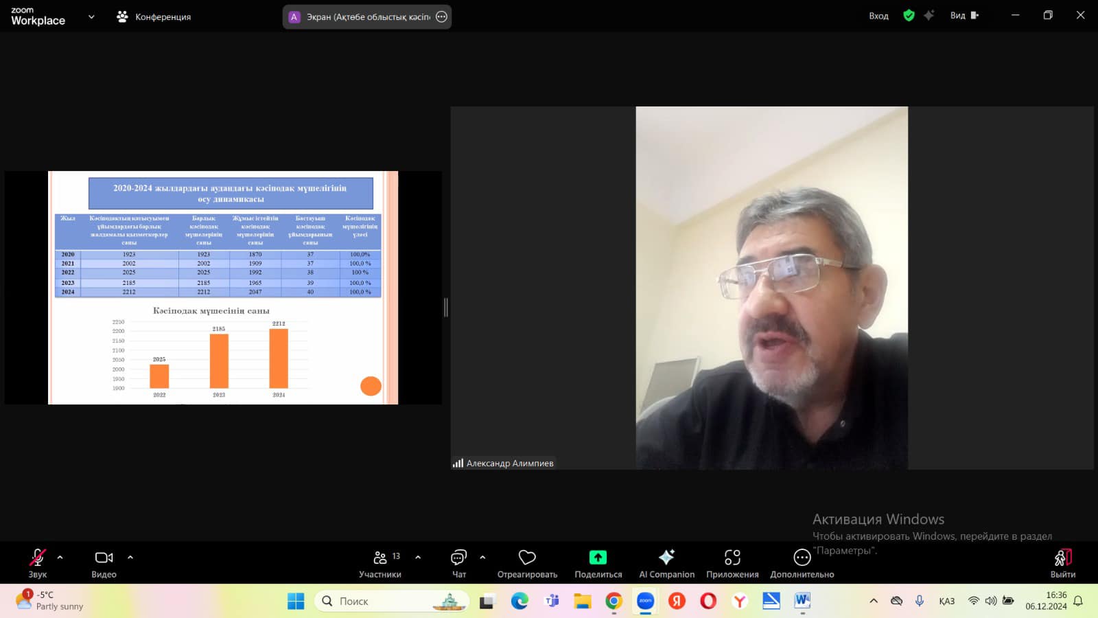Expand video options arrow next to Видео
The height and width of the screenshot is (618, 1098).
point(130,558)
